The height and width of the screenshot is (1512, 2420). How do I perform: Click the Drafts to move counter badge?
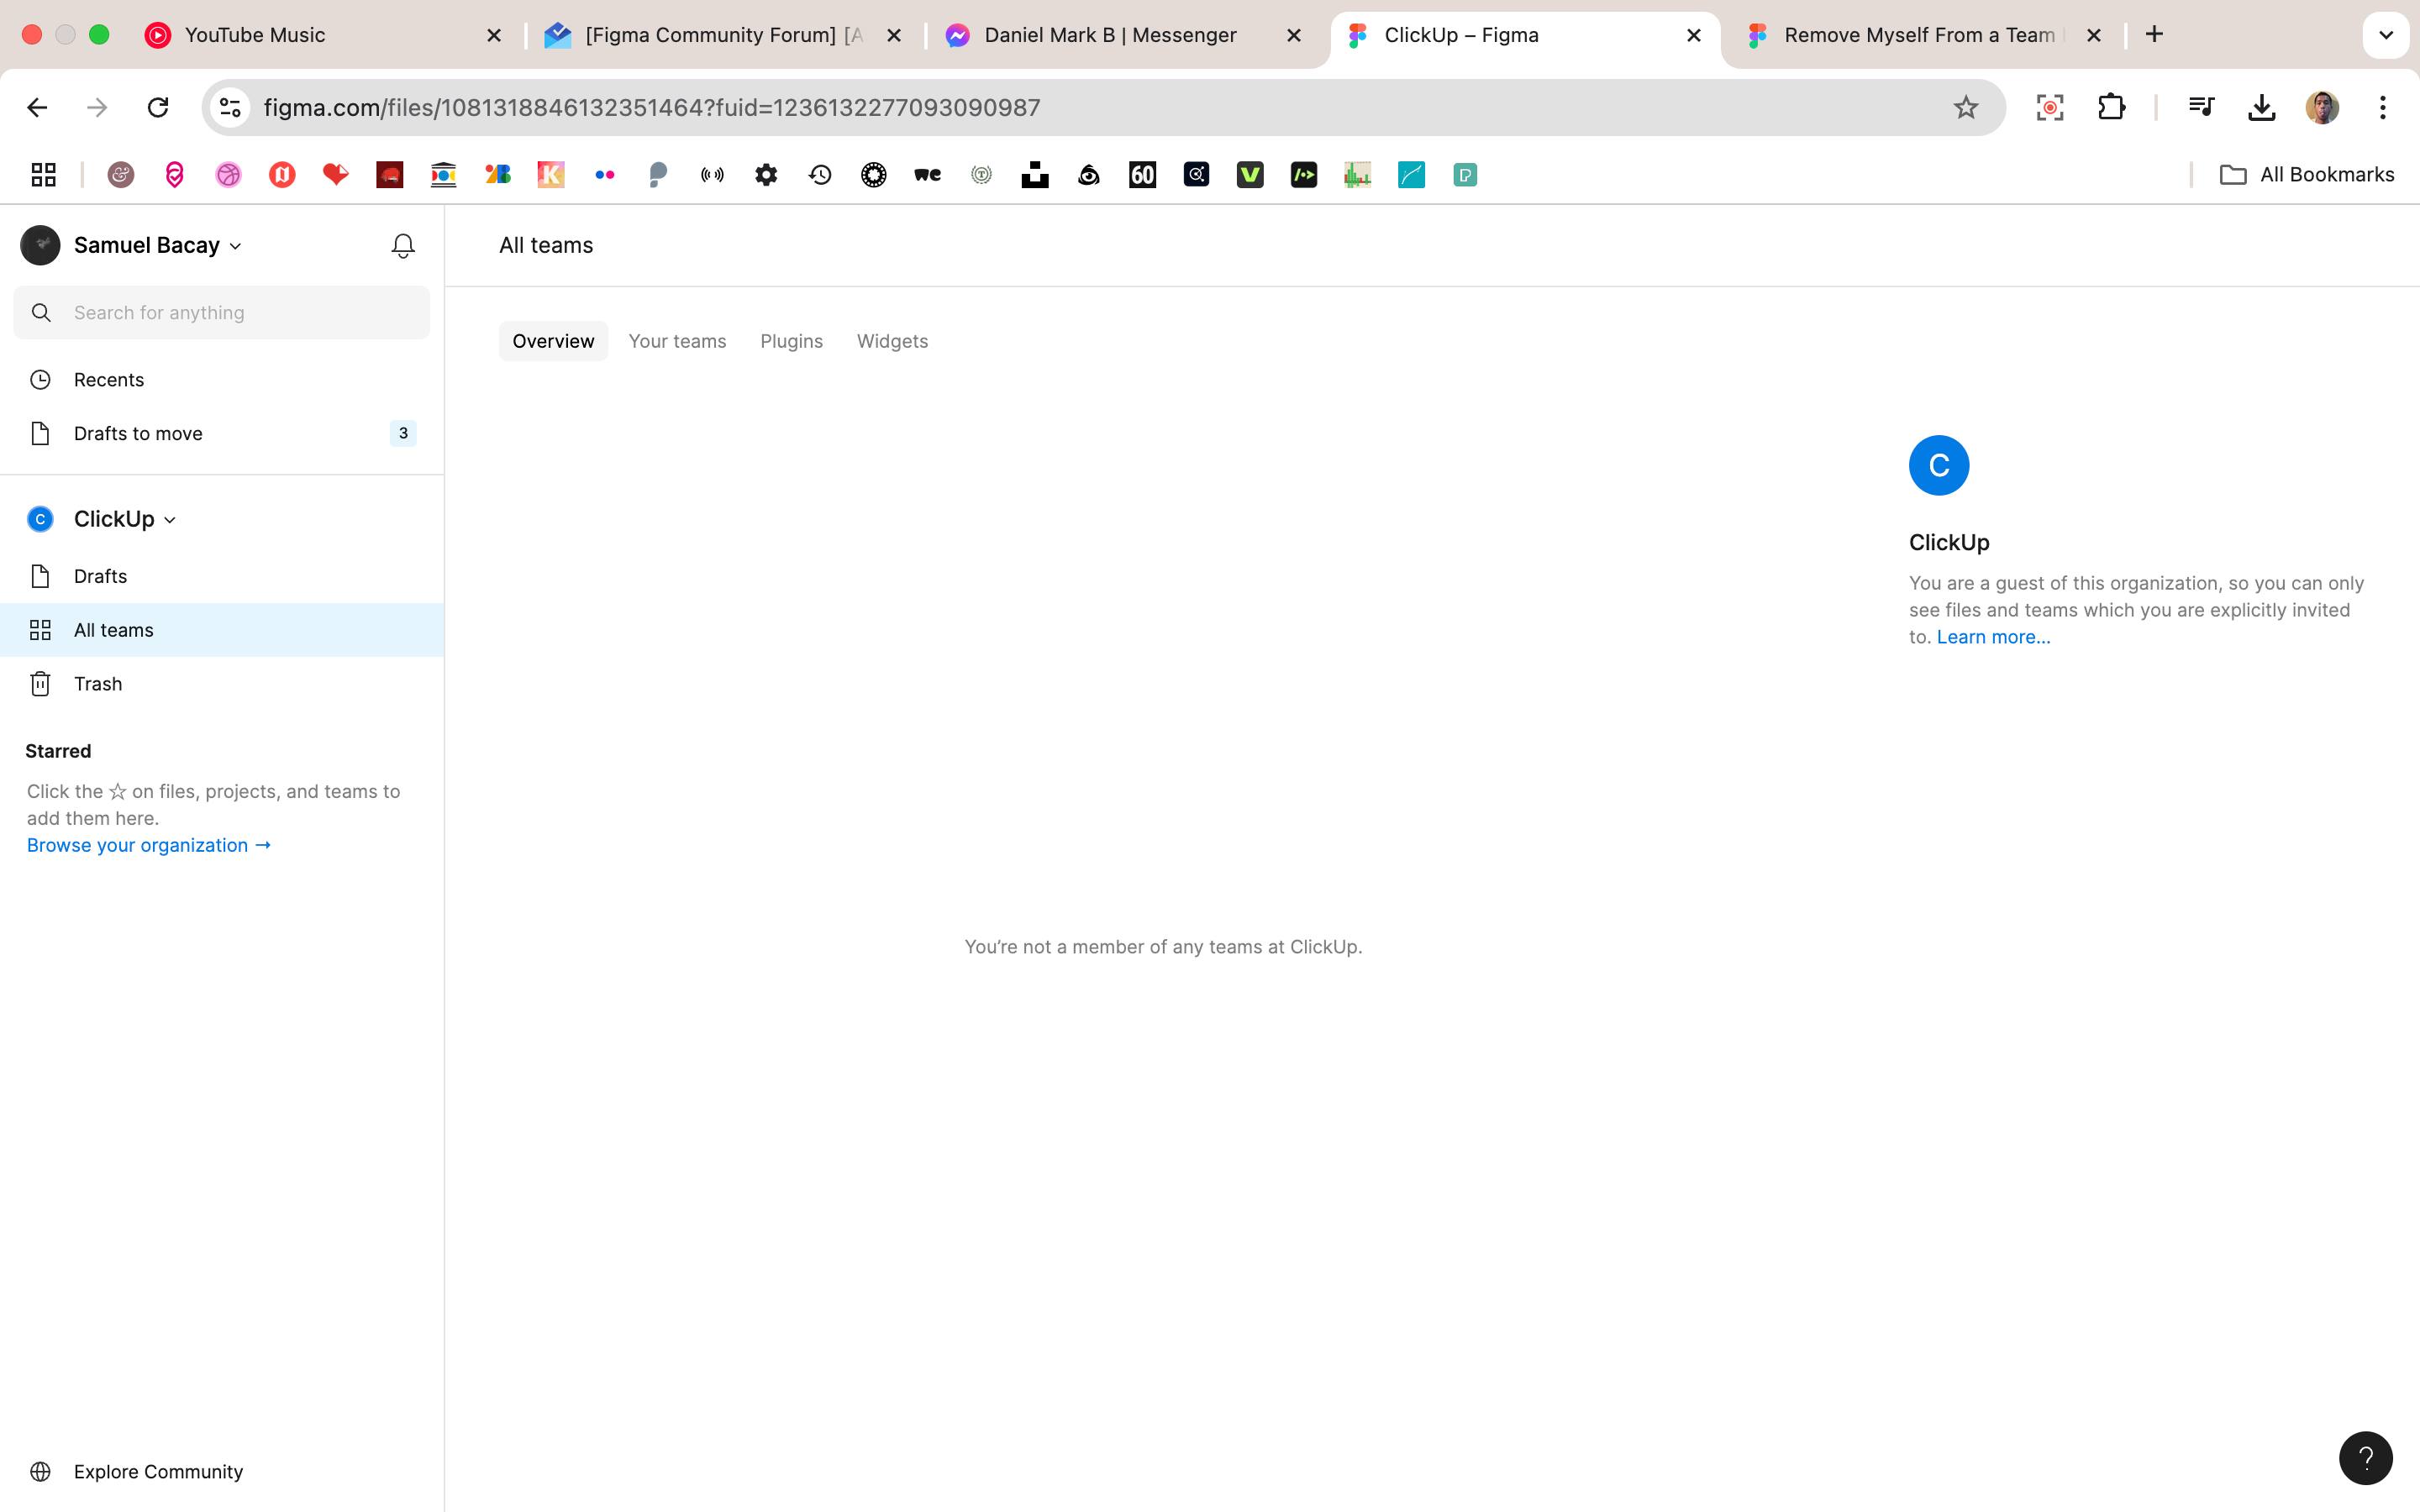coord(402,432)
